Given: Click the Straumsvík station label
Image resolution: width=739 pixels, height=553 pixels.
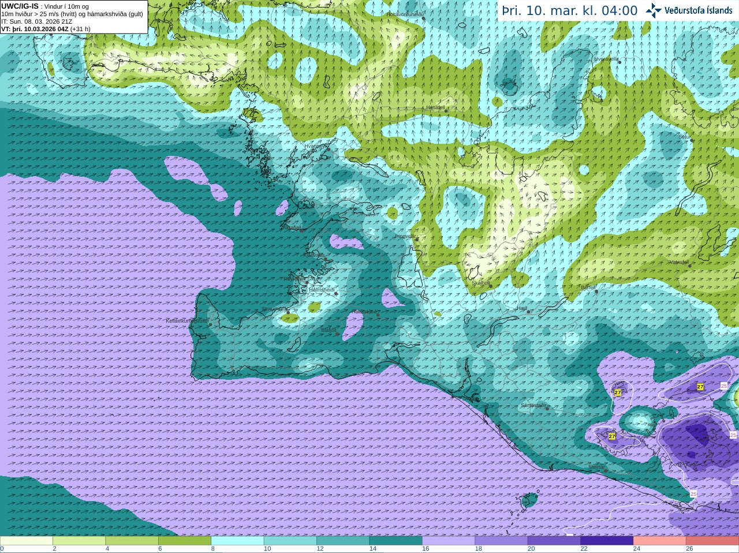Looking at the screenshot, I should [x=274, y=309].
